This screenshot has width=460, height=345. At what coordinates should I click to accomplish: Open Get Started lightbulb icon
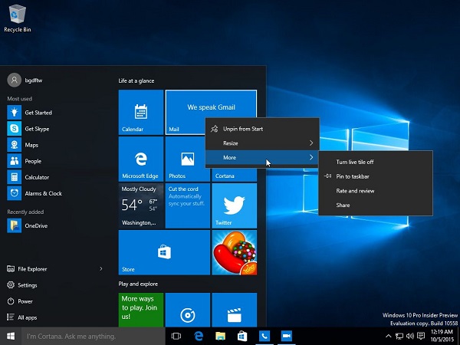[x=14, y=113]
